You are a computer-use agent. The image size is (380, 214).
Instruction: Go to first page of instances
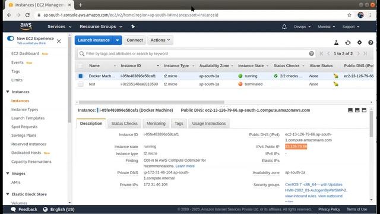pyautogui.click(x=321, y=53)
